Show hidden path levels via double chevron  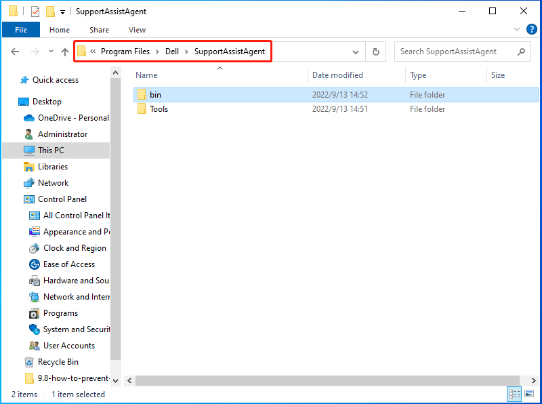pos(93,52)
